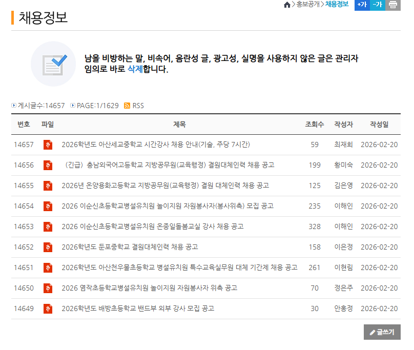Open post 아산천우물초등학교 병설유치원 특수교육실무원 공고

tap(179, 267)
